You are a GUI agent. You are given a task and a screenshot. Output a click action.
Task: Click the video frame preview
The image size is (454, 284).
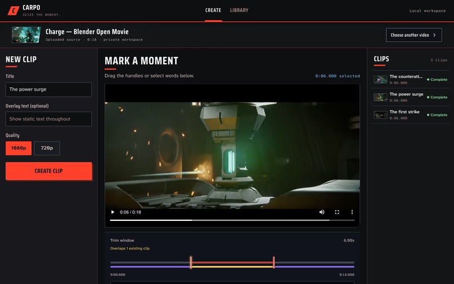pos(232,155)
